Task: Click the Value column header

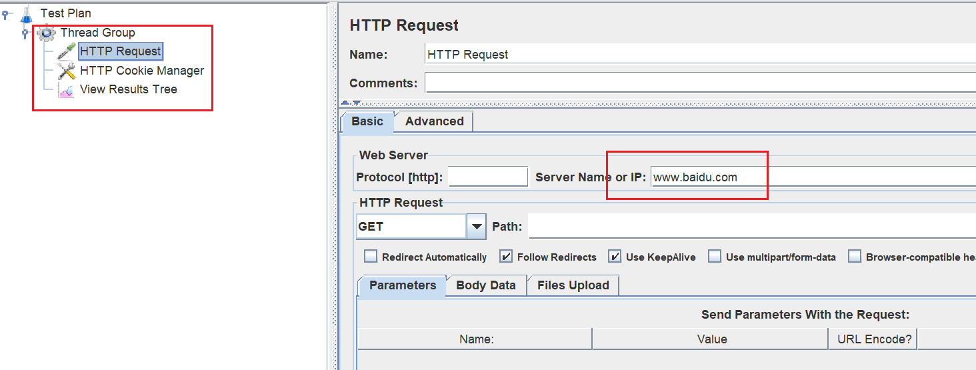Action: point(711,339)
